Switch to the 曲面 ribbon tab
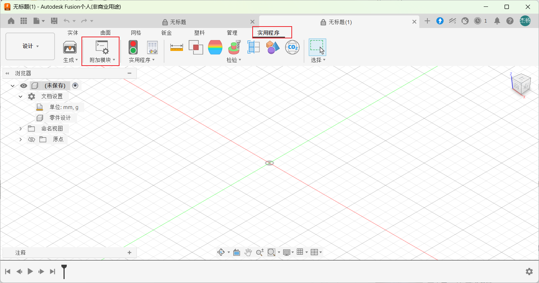 point(106,33)
